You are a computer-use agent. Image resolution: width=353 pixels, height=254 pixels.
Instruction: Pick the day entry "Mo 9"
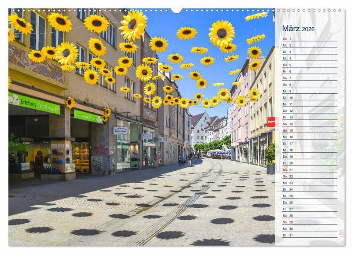pyautogui.click(x=310, y=91)
